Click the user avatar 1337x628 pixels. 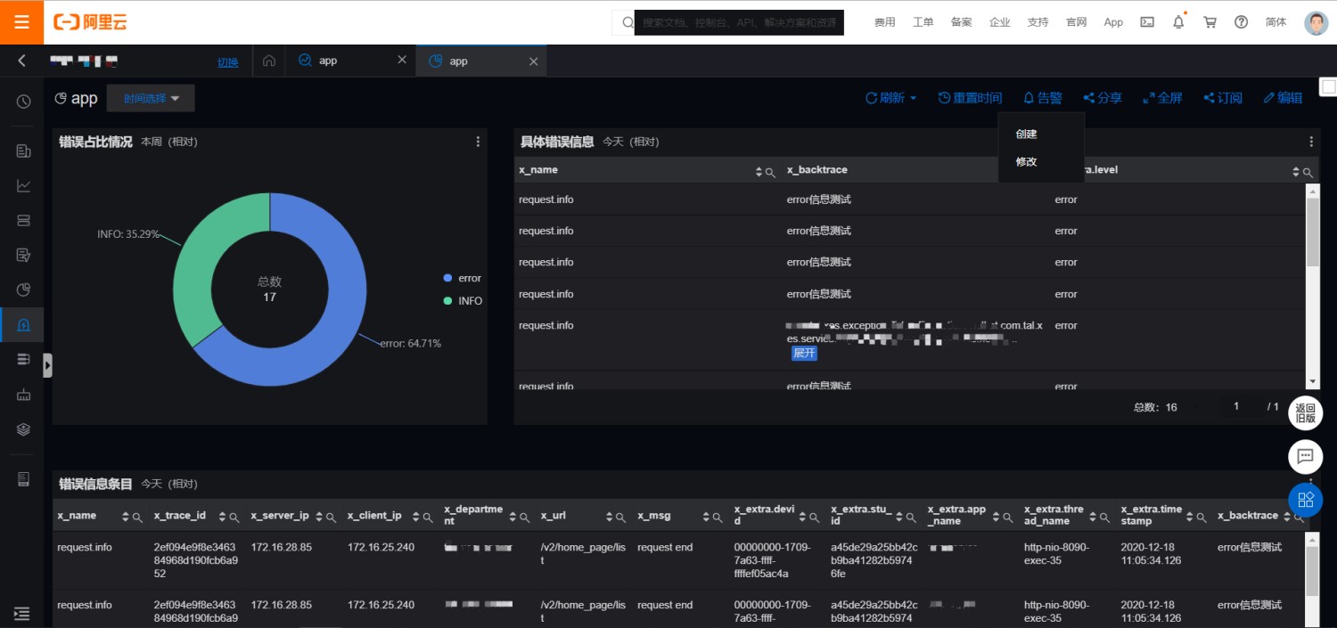[x=1316, y=22]
